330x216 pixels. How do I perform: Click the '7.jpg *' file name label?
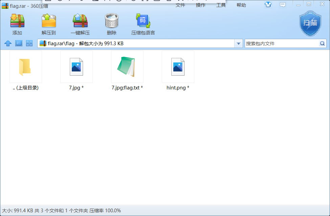[76, 88]
